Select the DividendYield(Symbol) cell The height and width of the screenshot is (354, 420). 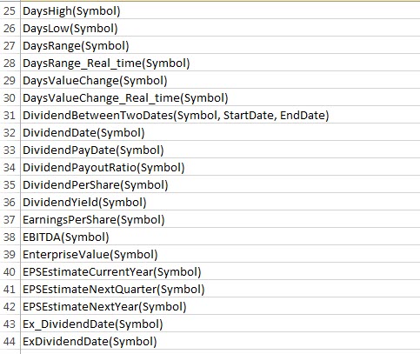(220, 202)
